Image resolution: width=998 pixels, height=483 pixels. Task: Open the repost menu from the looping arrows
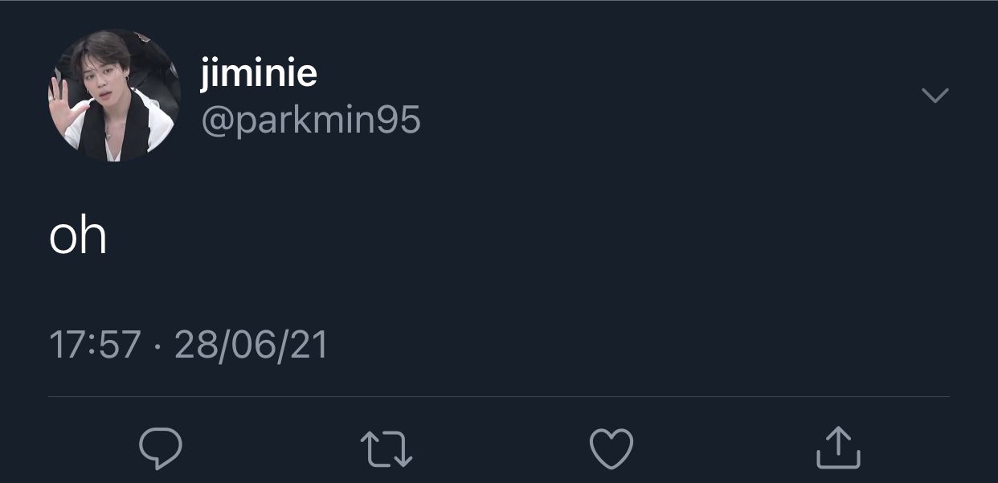point(387,448)
